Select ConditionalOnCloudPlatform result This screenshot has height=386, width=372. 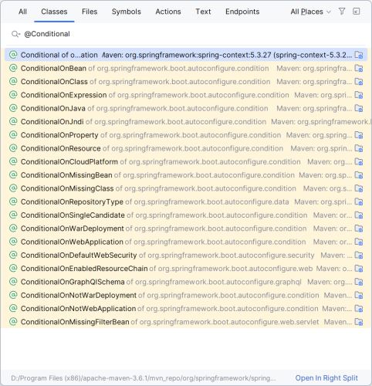[x=186, y=162]
